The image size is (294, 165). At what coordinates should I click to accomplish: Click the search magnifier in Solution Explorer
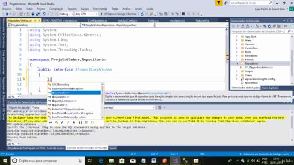[x=289, y=31]
